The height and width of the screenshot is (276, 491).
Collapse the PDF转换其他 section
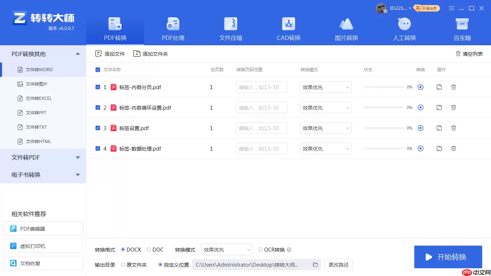click(x=78, y=53)
